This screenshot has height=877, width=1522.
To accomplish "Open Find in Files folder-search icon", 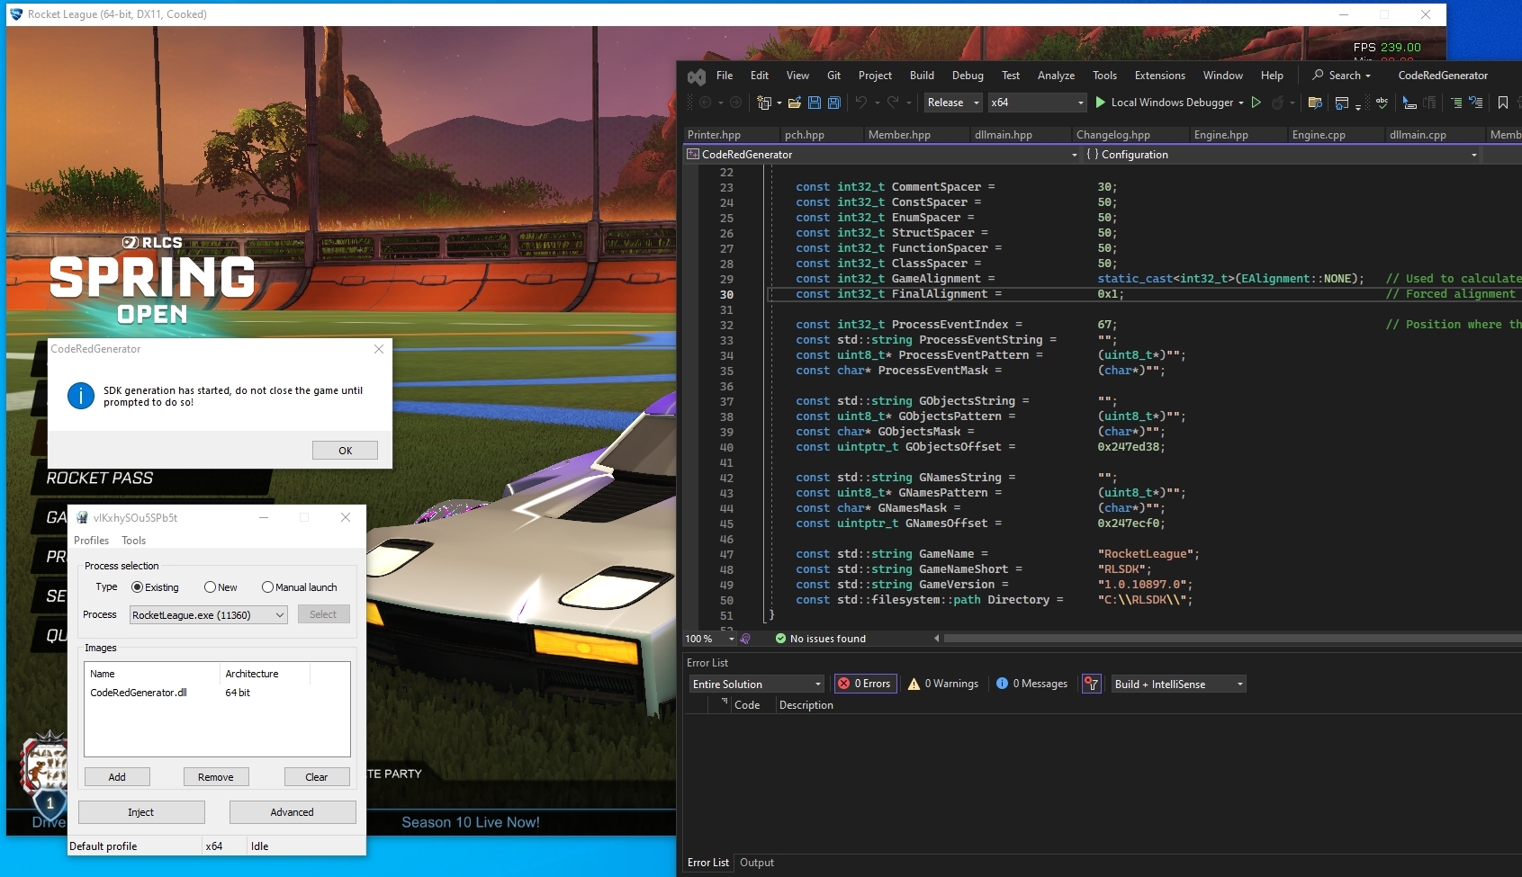I will click(1315, 103).
